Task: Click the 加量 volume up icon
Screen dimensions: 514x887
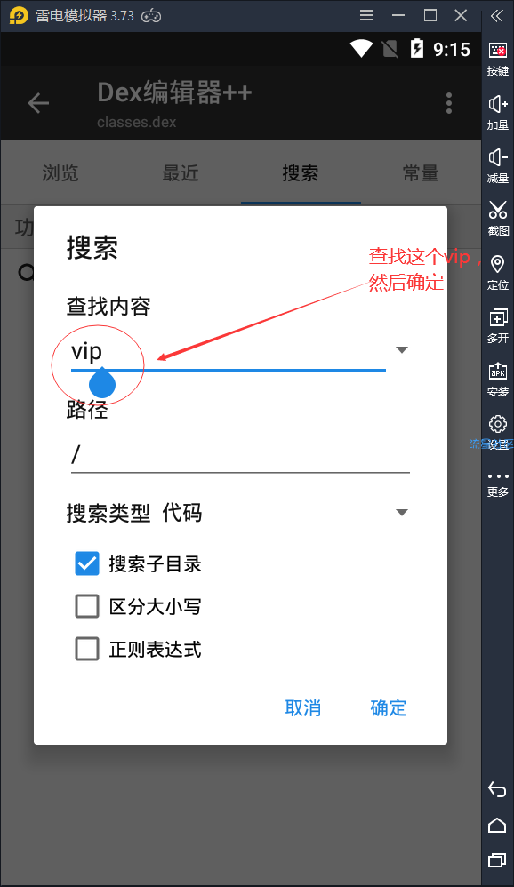Action: click(498, 112)
